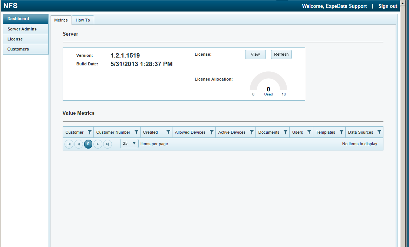Viewport: 409px width, 247px height.
Task: Select page 0 in pager
Action: coord(88,144)
